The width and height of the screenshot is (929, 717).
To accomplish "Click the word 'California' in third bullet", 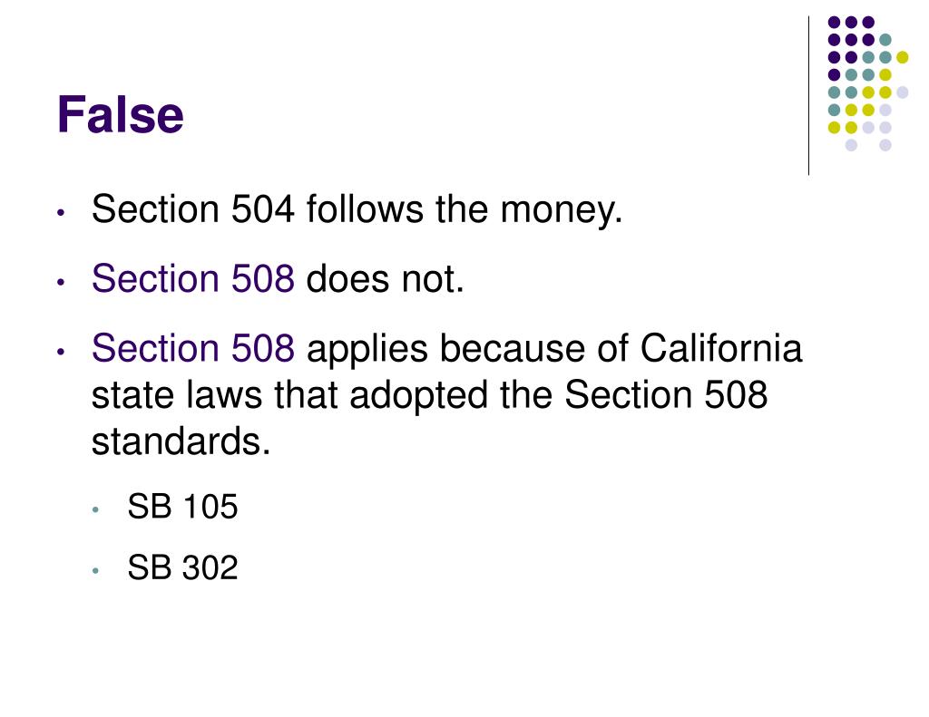I will [721, 347].
